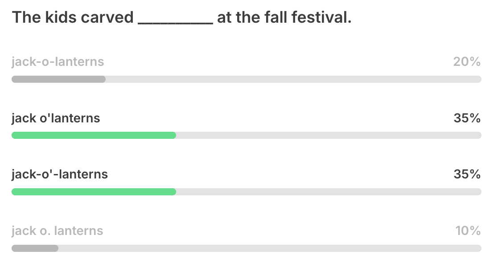Select the "jack-o-lanterns" poll option

click(58, 62)
